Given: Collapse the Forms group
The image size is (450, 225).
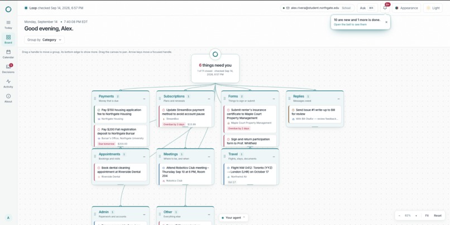Looking at the screenshot, I should pyautogui.click(x=274, y=99).
